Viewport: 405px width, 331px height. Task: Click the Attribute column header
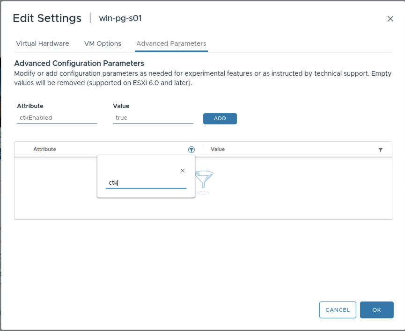point(44,149)
